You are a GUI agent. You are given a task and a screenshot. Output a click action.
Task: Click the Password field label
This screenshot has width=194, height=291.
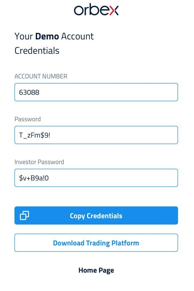(x=28, y=119)
